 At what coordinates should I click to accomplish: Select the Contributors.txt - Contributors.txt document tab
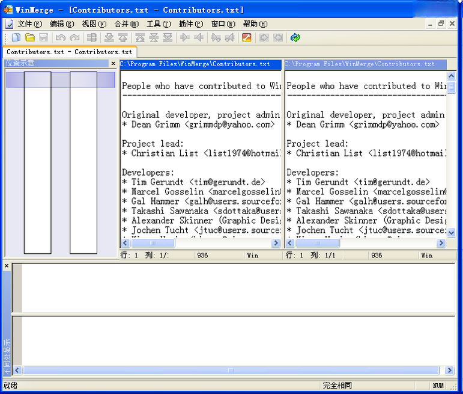[70, 52]
